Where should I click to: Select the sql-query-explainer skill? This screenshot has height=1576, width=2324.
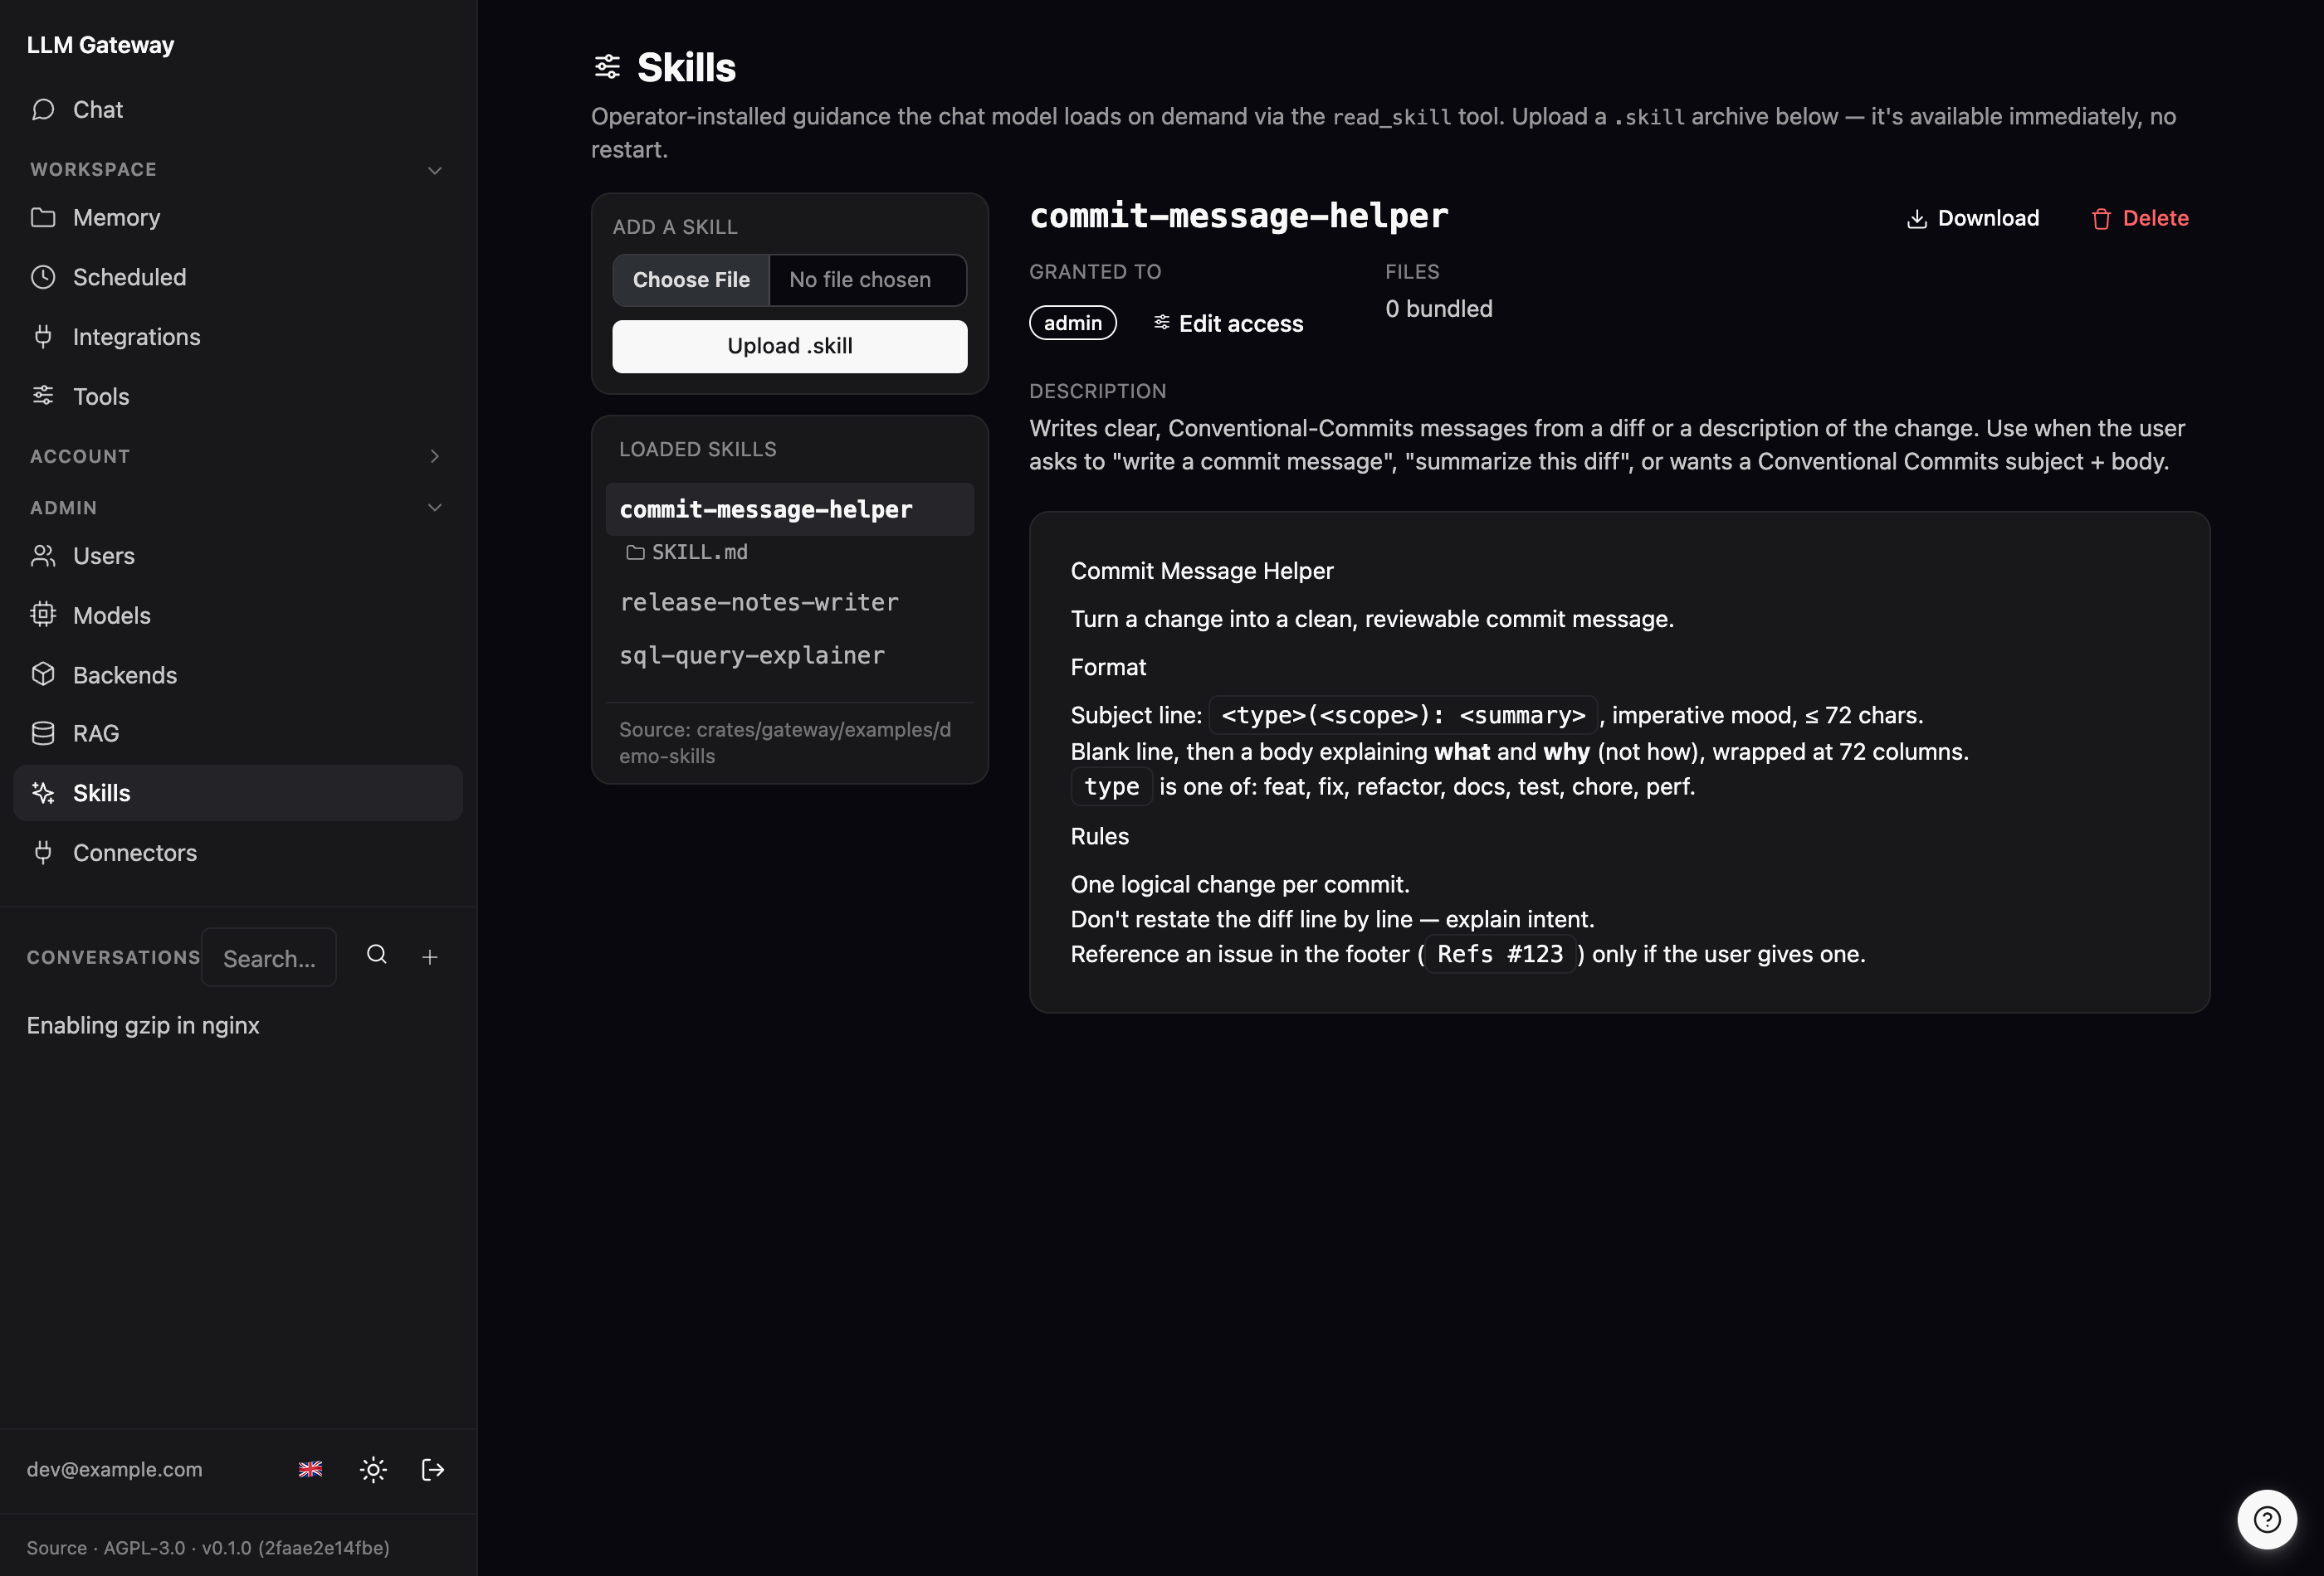790,655
